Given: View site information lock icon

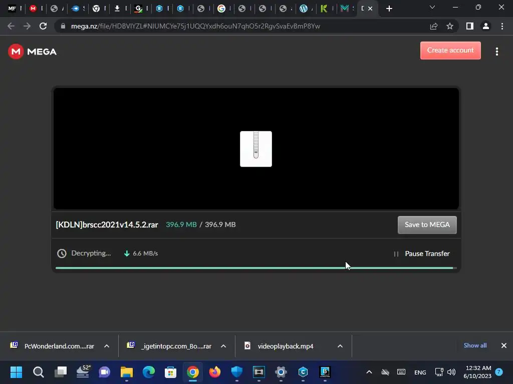Looking at the screenshot, I should [x=63, y=26].
